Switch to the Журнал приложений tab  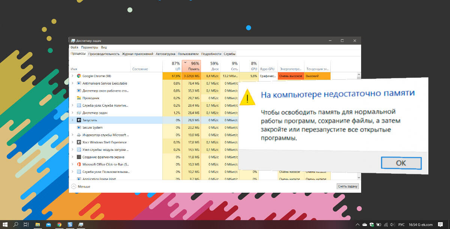[138, 54]
